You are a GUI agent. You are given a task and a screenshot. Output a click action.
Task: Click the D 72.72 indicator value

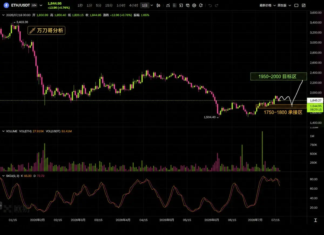click(39, 176)
